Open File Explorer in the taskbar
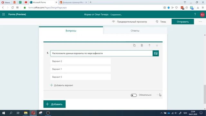Screen dimensions: 206x116 (26, 113)
